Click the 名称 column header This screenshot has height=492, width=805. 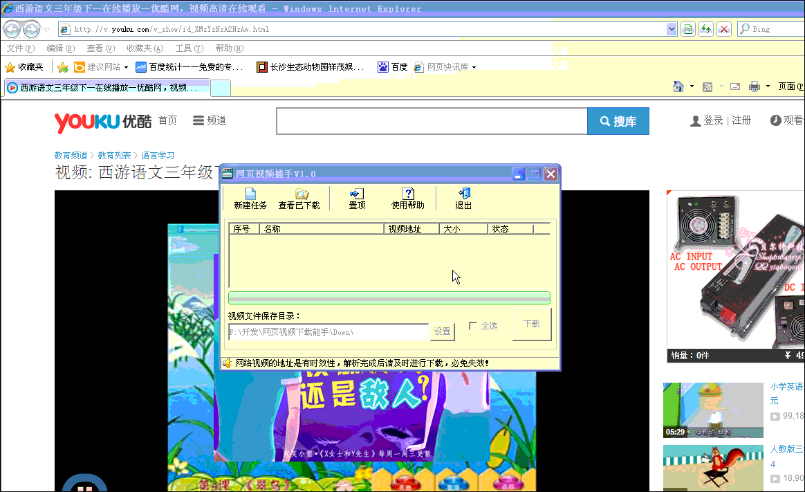[x=322, y=228]
